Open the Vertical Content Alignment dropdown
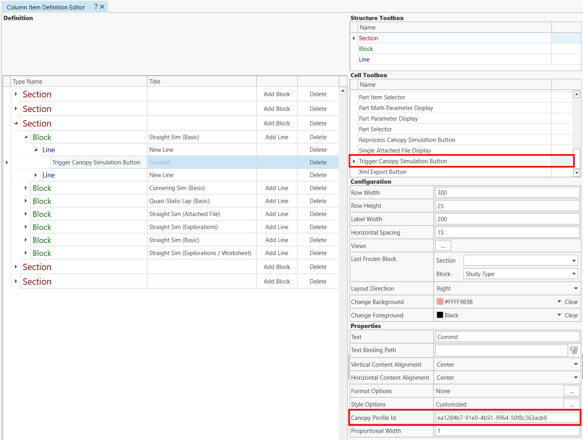Viewport: 583px width, 440px height. [x=576, y=365]
